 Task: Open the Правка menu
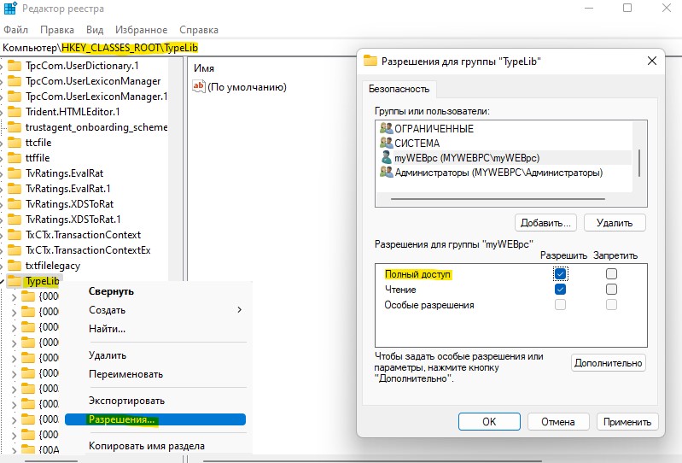57,30
